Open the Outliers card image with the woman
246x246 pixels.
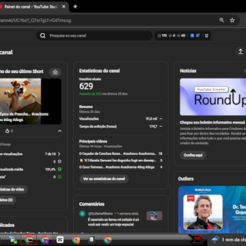click(212, 210)
